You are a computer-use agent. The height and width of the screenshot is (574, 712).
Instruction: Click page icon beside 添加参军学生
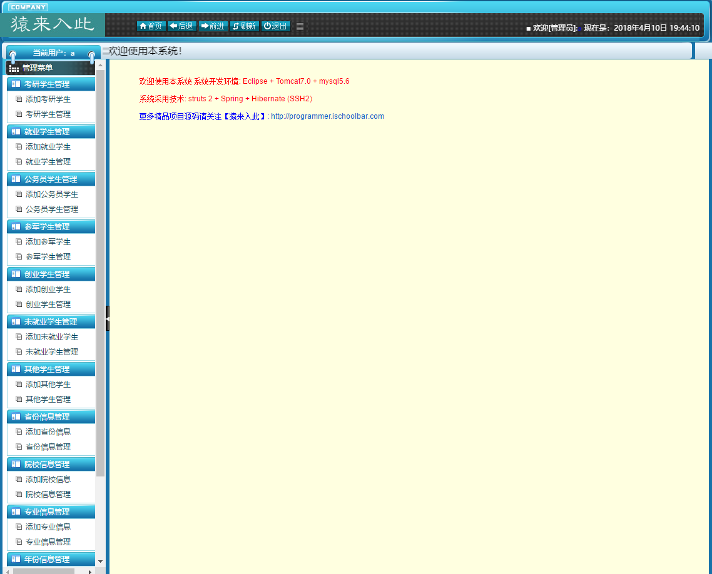click(x=19, y=241)
